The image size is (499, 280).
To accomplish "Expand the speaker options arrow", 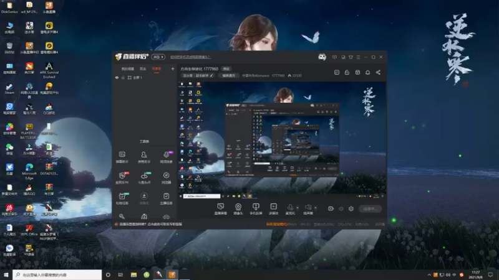I will coord(316,208).
